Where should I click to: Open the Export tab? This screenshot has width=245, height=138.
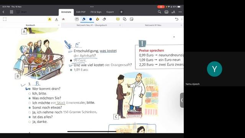click(x=110, y=12)
